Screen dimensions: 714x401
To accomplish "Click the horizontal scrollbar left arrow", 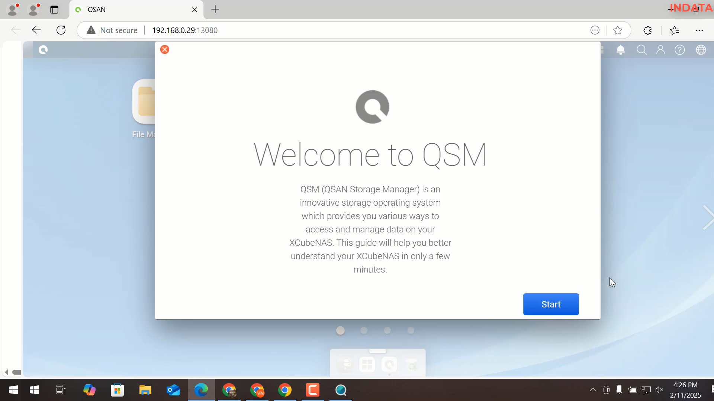I will [x=6, y=372].
